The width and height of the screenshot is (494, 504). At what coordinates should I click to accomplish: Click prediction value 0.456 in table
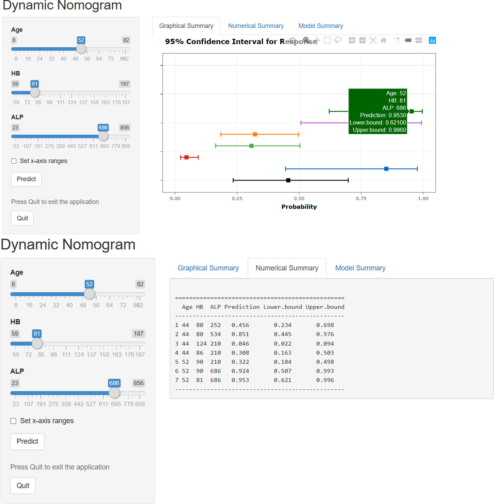[x=240, y=325]
